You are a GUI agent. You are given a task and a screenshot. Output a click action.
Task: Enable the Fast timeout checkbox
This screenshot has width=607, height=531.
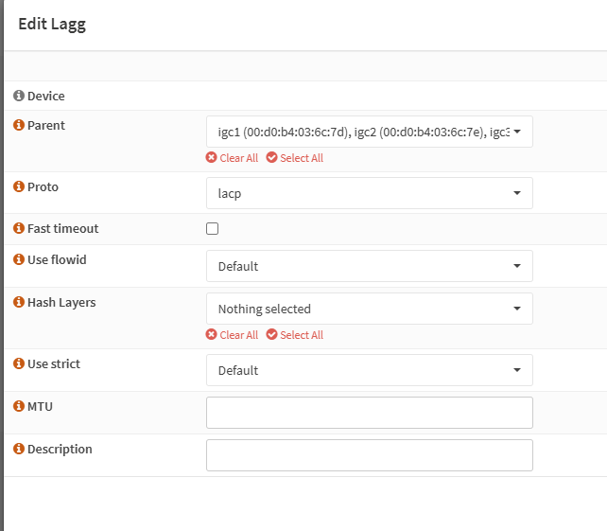pyautogui.click(x=213, y=229)
